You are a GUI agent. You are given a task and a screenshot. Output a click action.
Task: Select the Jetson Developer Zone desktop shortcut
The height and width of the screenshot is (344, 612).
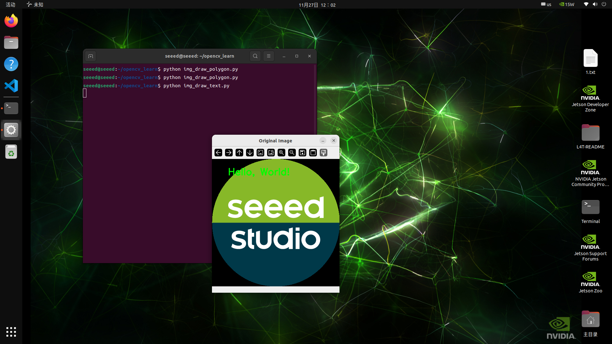pyautogui.click(x=590, y=98)
